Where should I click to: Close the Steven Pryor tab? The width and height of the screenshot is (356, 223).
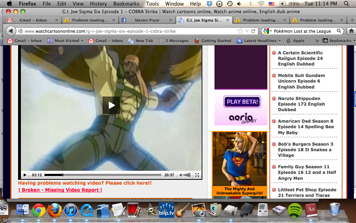point(170,20)
